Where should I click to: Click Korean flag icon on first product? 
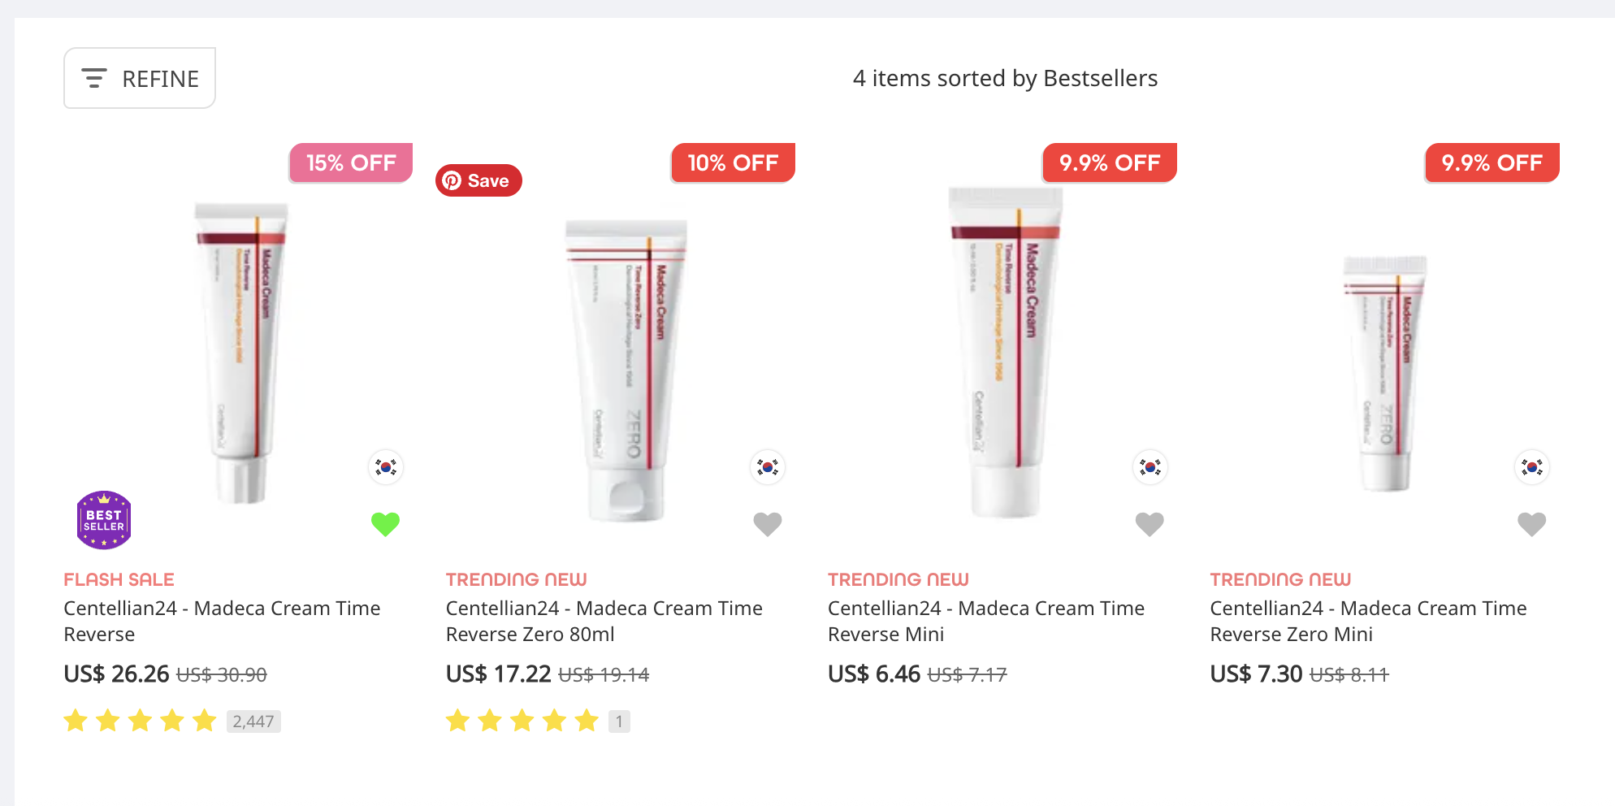(386, 467)
